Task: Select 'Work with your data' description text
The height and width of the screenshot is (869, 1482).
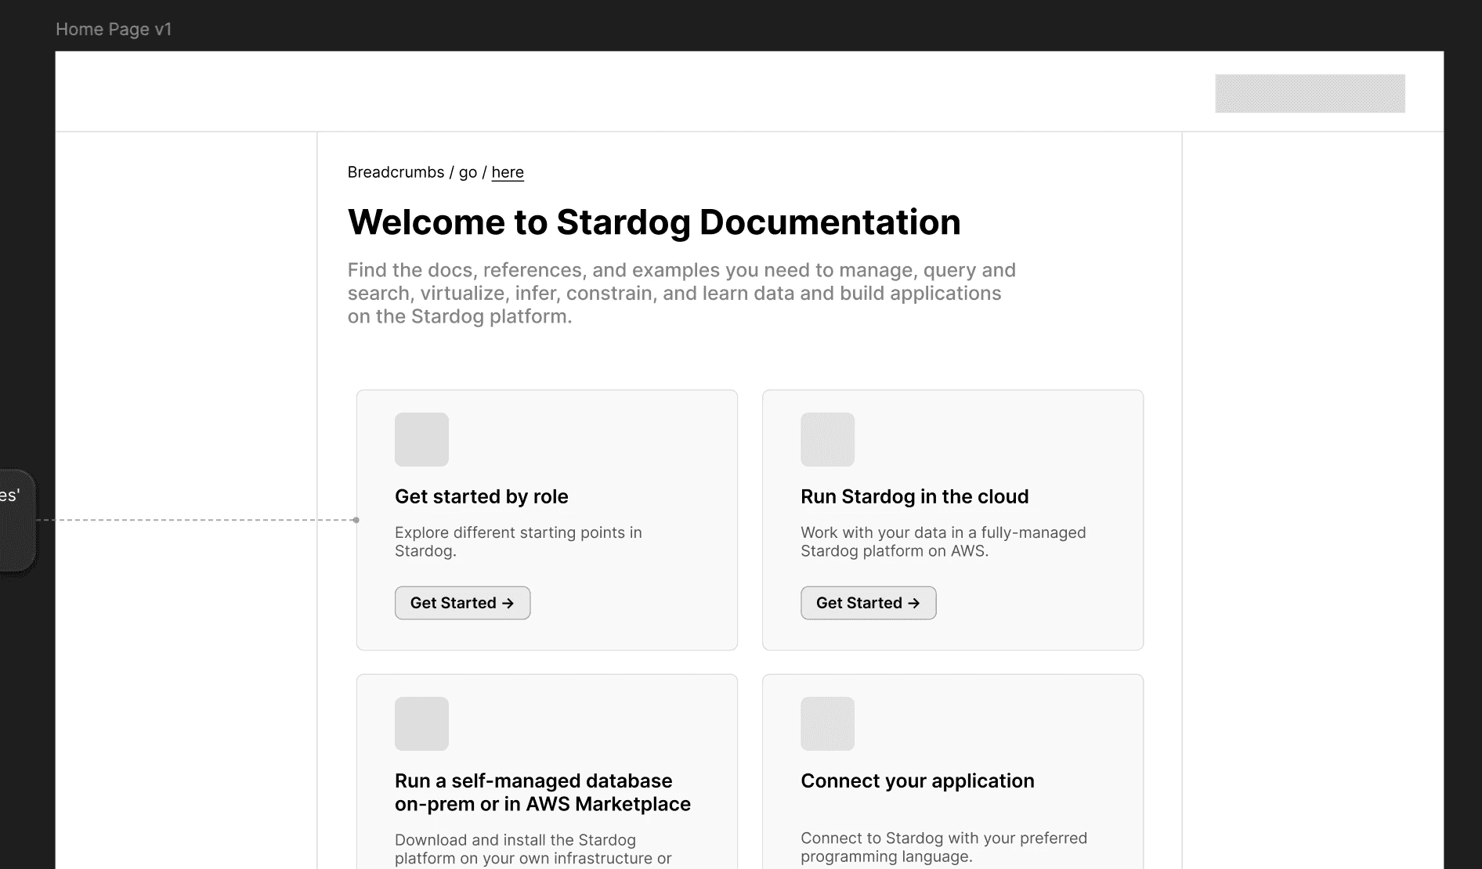Action: coord(943,542)
